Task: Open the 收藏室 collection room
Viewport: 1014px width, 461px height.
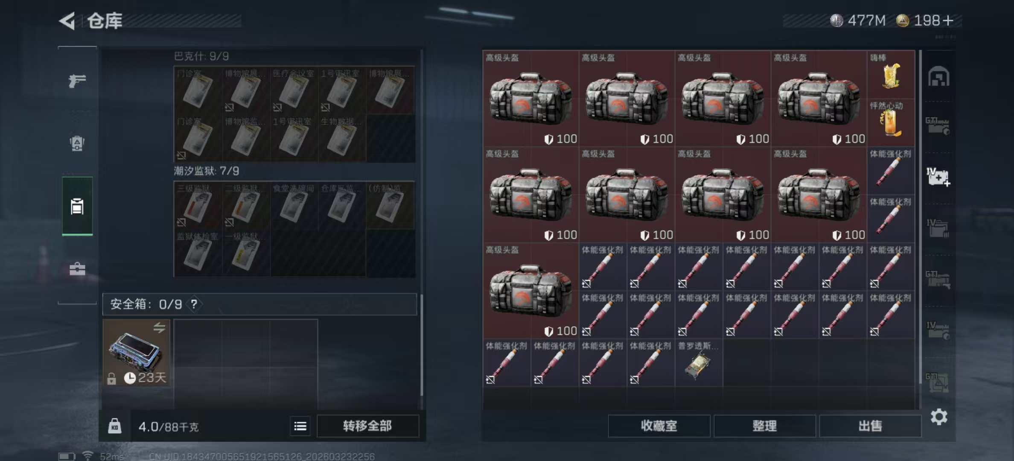Action: point(659,426)
